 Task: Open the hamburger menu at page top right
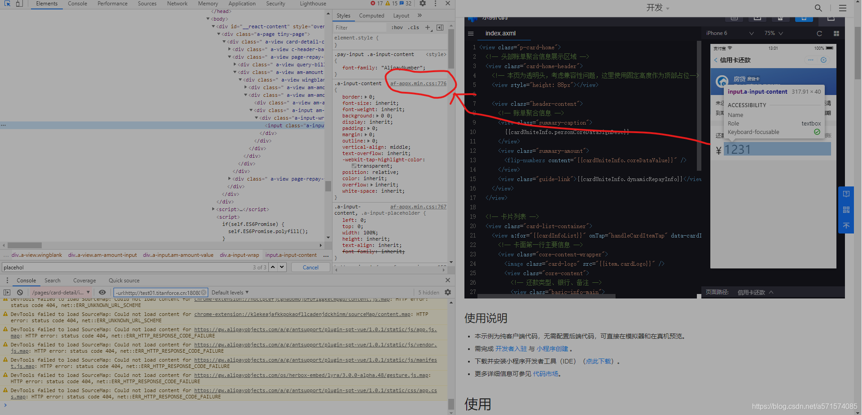843,8
